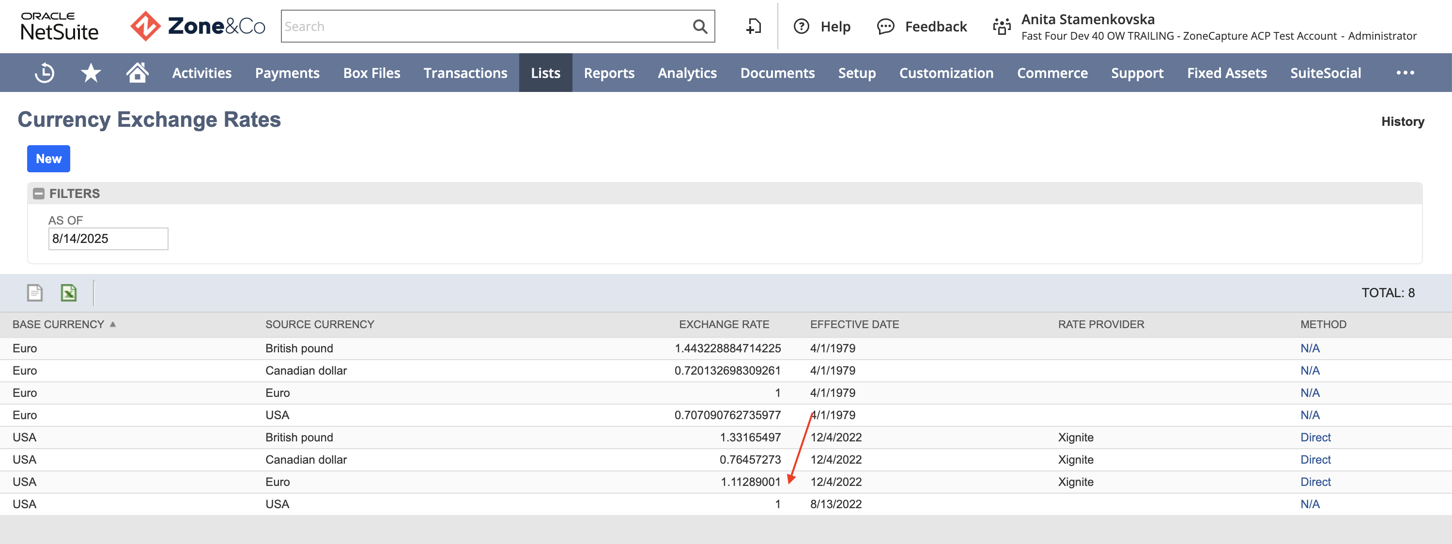Image resolution: width=1452 pixels, height=544 pixels.
Task: Open the Transactions menu
Action: coord(465,73)
